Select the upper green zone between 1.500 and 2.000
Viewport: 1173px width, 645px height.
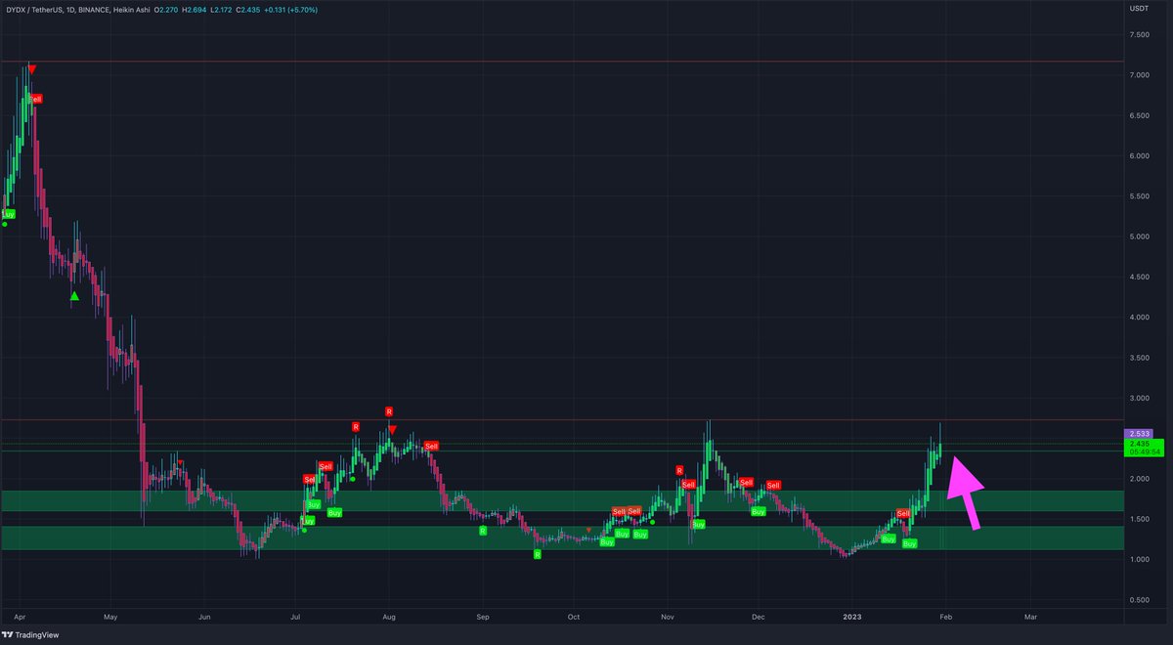562,500
